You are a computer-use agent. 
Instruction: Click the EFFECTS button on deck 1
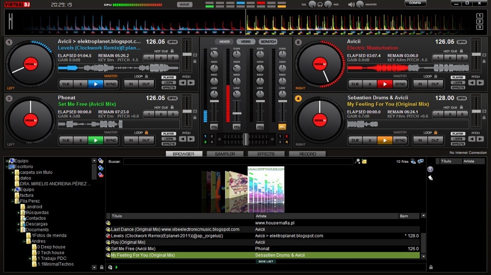tap(168, 87)
